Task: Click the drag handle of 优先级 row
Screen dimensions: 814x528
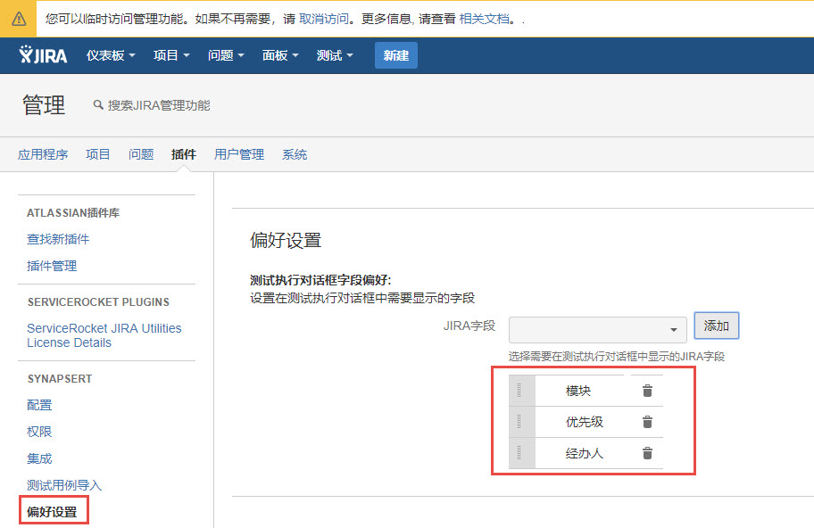Action: point(519,422)
